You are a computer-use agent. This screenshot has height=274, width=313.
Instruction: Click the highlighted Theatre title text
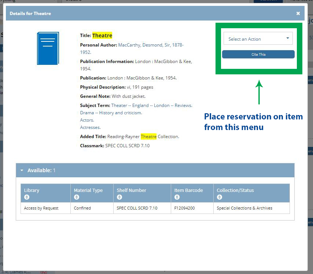(x=102, y=36)
